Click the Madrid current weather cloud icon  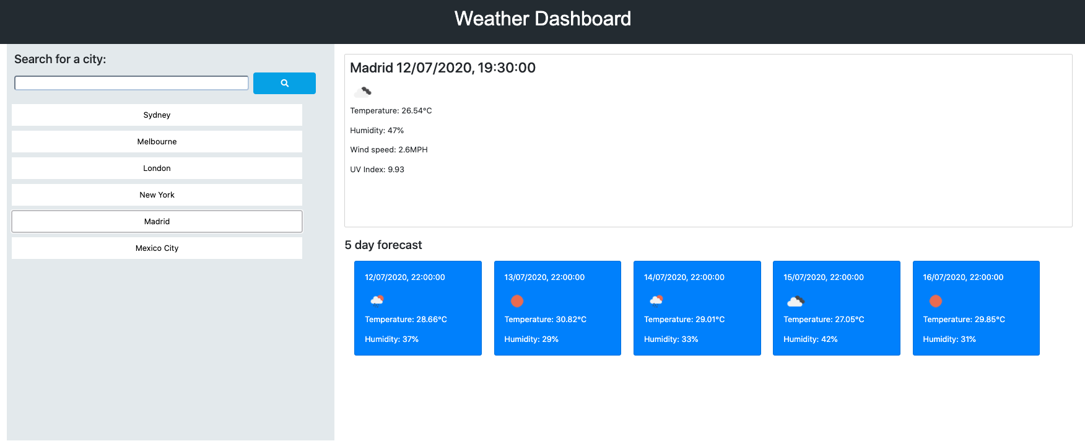[x=362, y=92]
